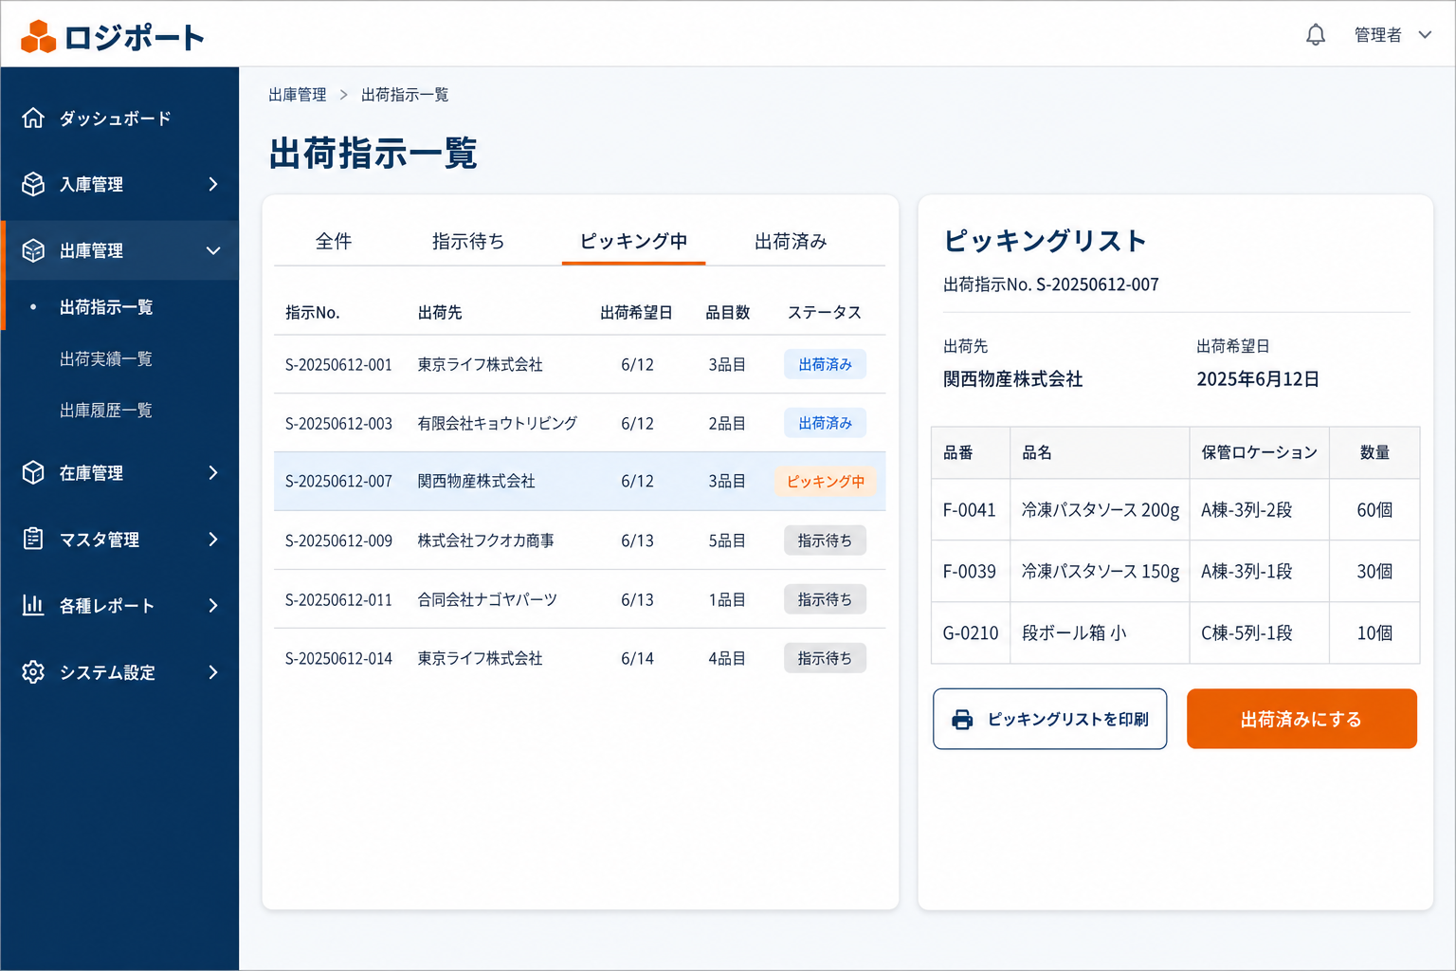Click 指示待ち badge of 合同会社ナゴヤパーツ

click(825, 599)
